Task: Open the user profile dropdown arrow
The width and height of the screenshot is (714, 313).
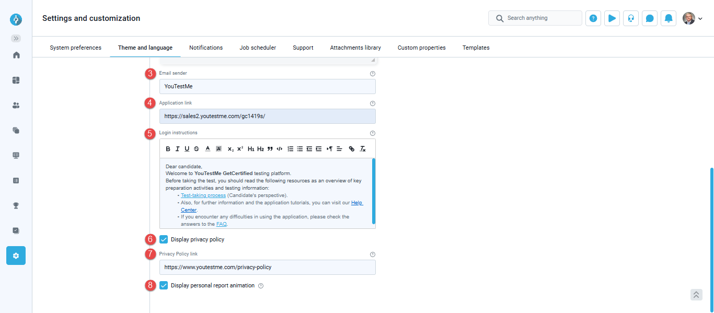Action: [x=700, y=19]
